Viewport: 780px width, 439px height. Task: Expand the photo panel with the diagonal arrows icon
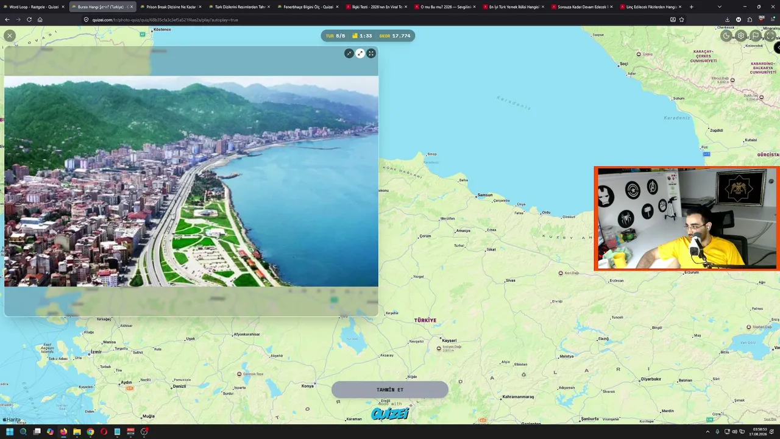click(360, 54)
